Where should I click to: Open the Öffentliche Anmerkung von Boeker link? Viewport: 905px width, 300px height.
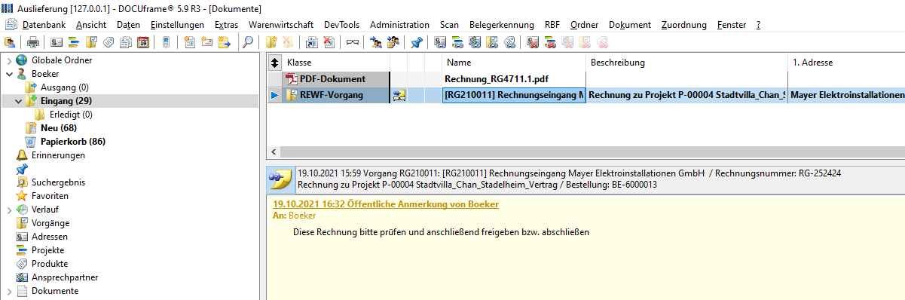(x=385, y=204)
